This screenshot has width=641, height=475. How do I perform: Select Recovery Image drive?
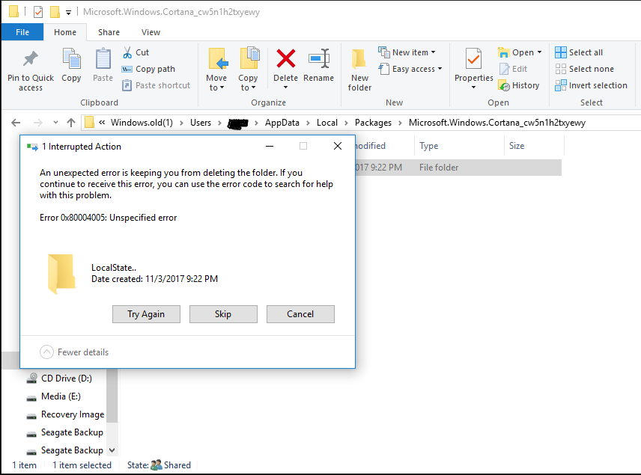tap(65, 414)
